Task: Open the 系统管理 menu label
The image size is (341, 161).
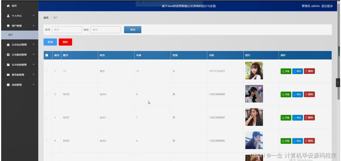Action: (x=17, y=85)
